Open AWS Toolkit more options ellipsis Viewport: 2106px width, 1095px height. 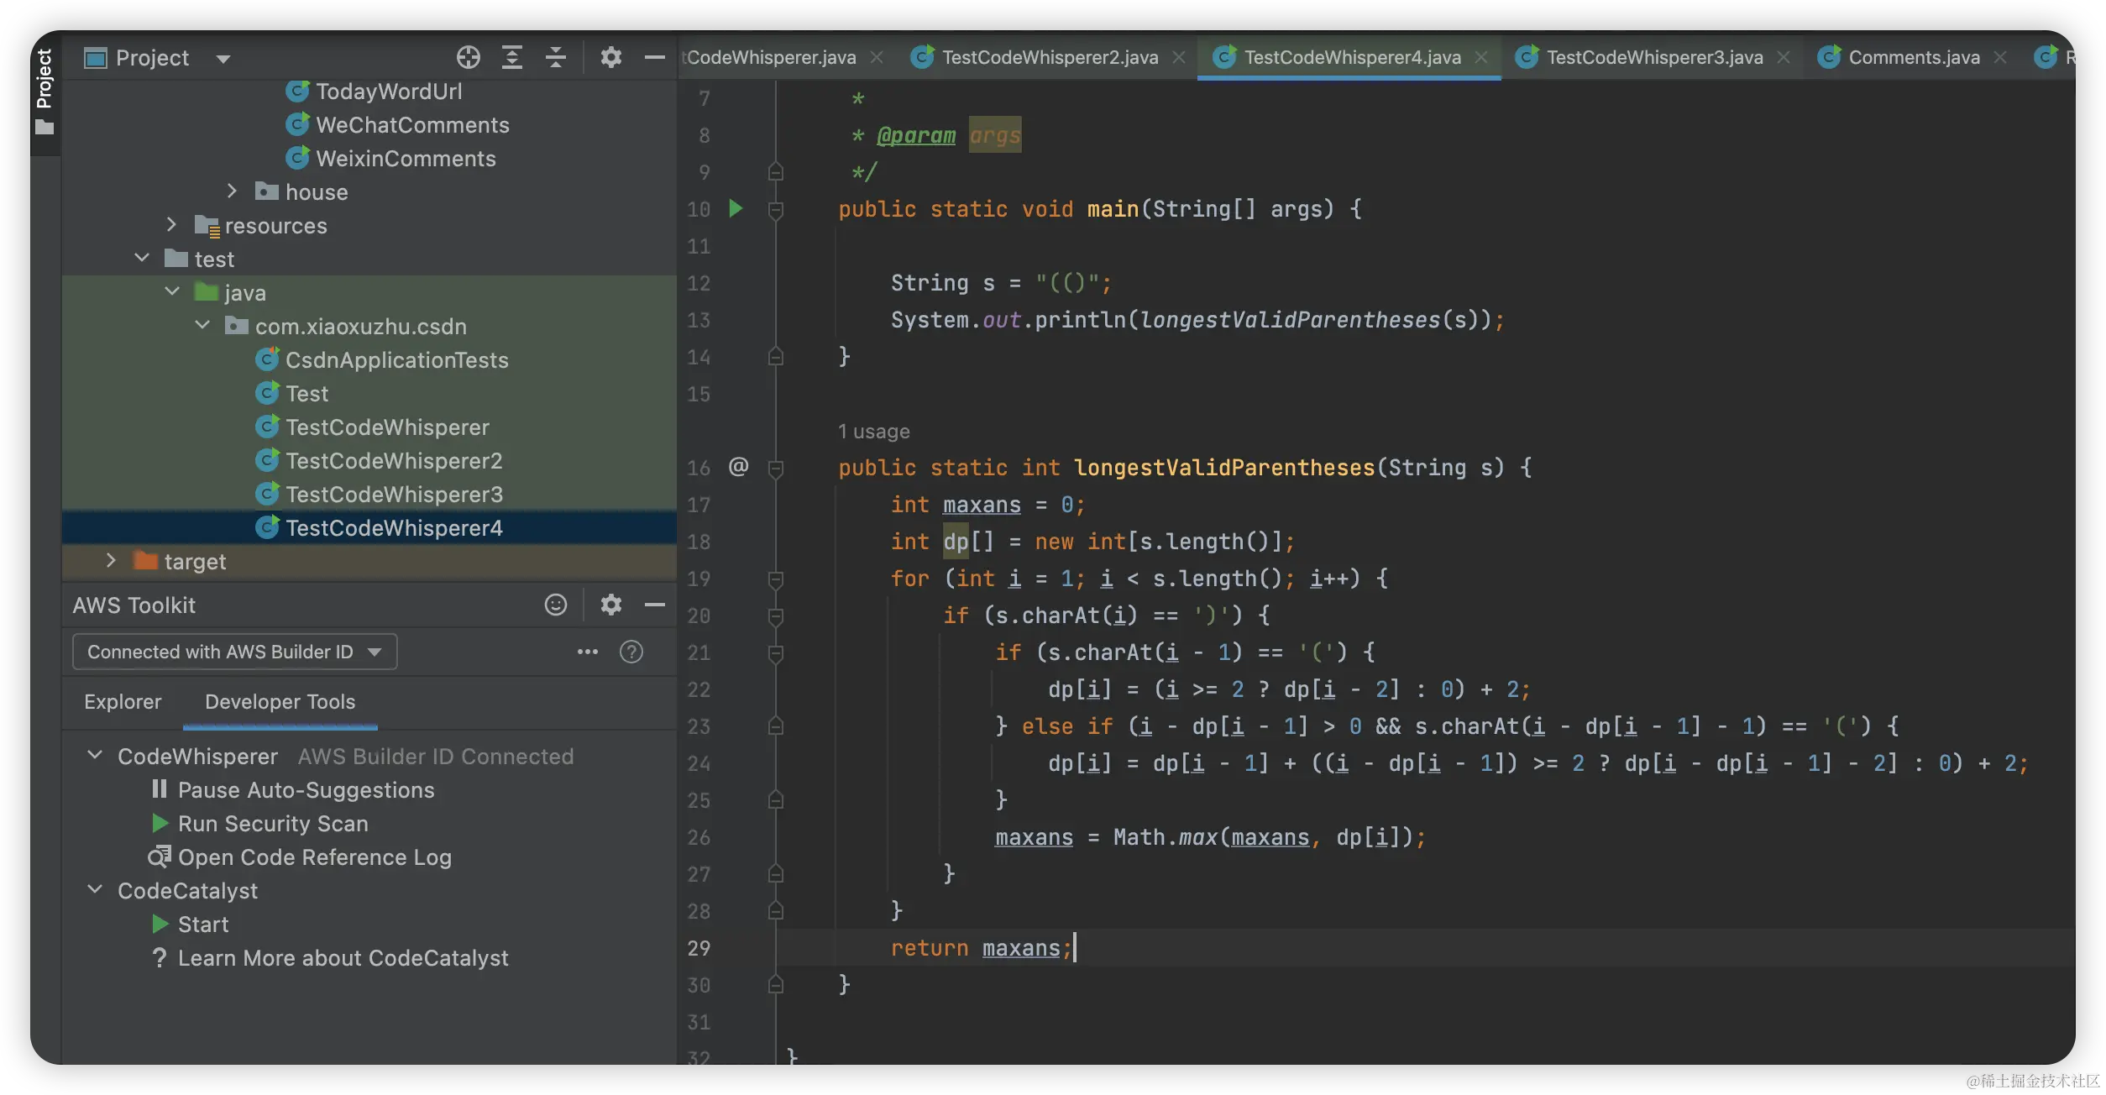coord(587,652)
